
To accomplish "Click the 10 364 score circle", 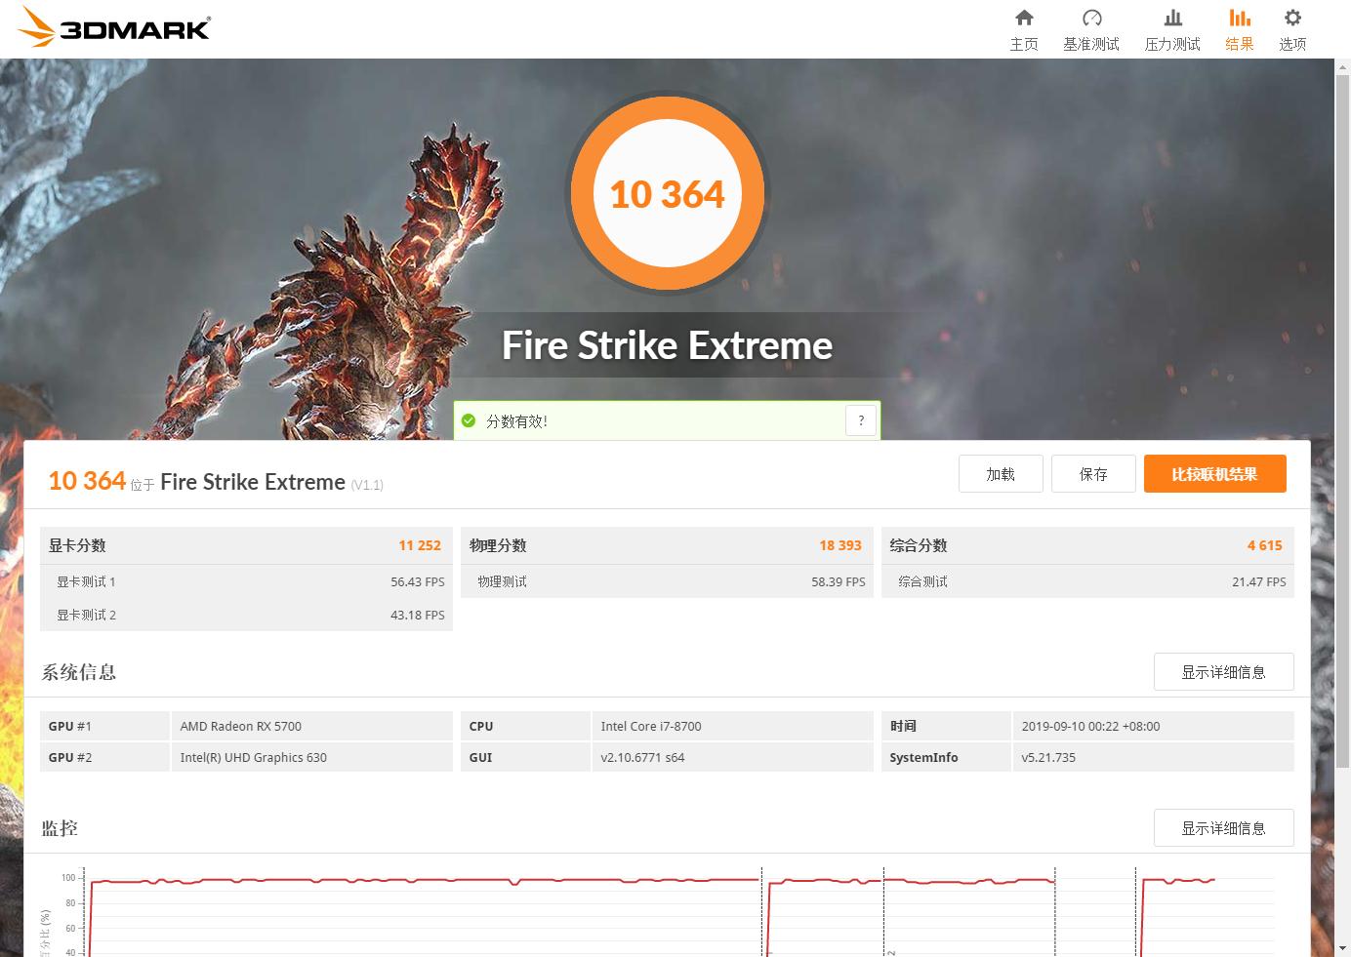I will (667, 193).
